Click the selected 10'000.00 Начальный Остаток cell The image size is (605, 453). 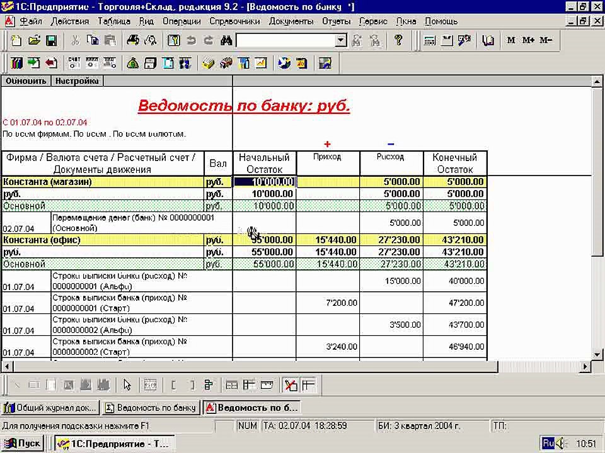(265, 182)
